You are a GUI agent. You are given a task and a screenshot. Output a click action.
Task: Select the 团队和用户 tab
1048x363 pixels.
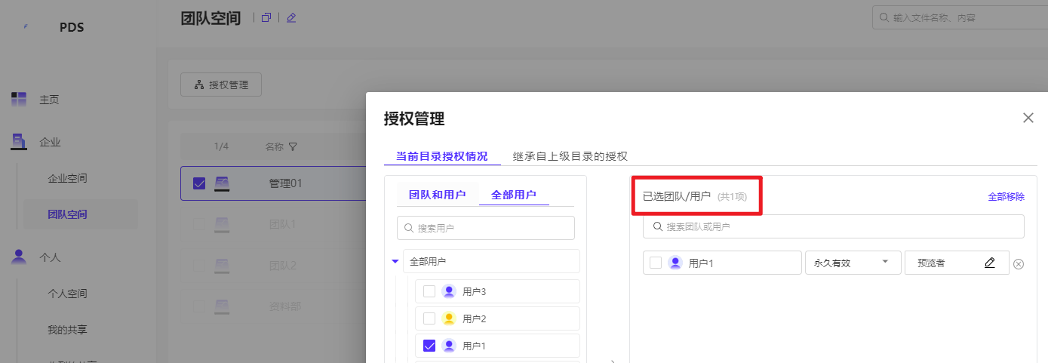pyautogui.click(x=438, y=195)
